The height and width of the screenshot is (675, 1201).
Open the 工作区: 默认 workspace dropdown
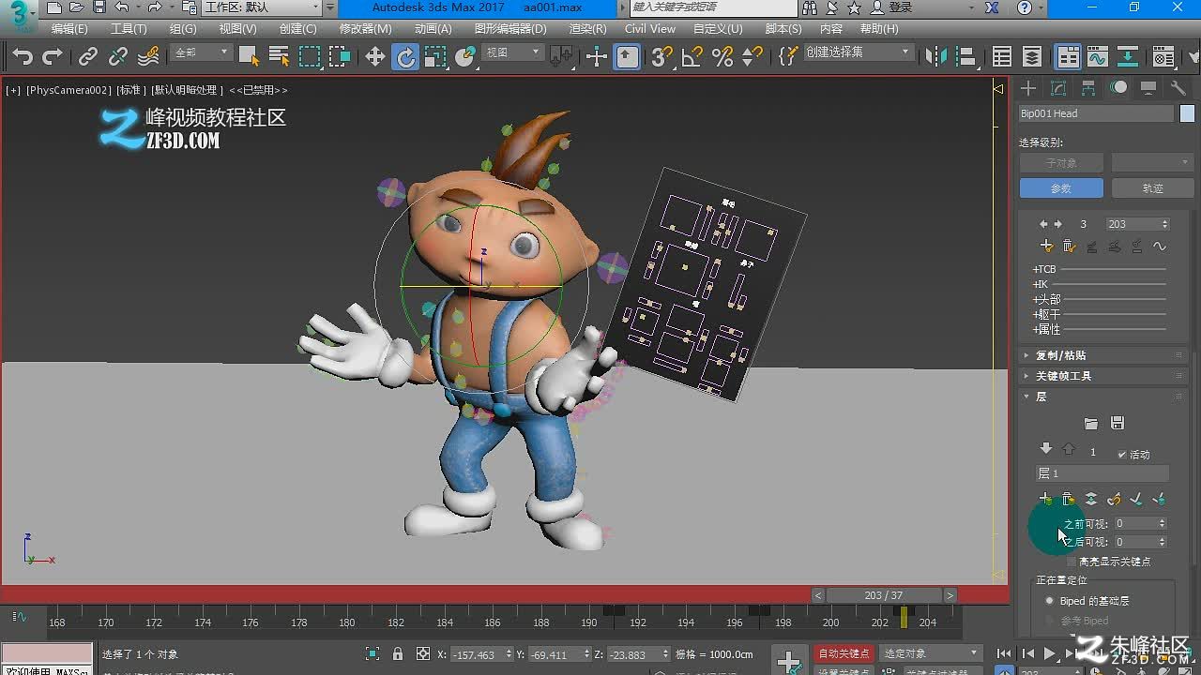(262, 7)
